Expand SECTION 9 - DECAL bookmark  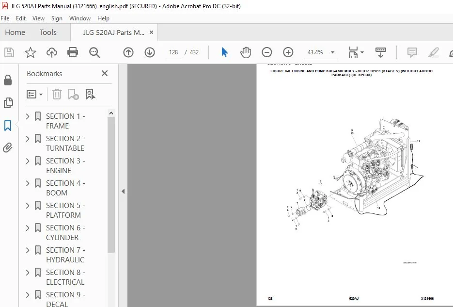28,295
